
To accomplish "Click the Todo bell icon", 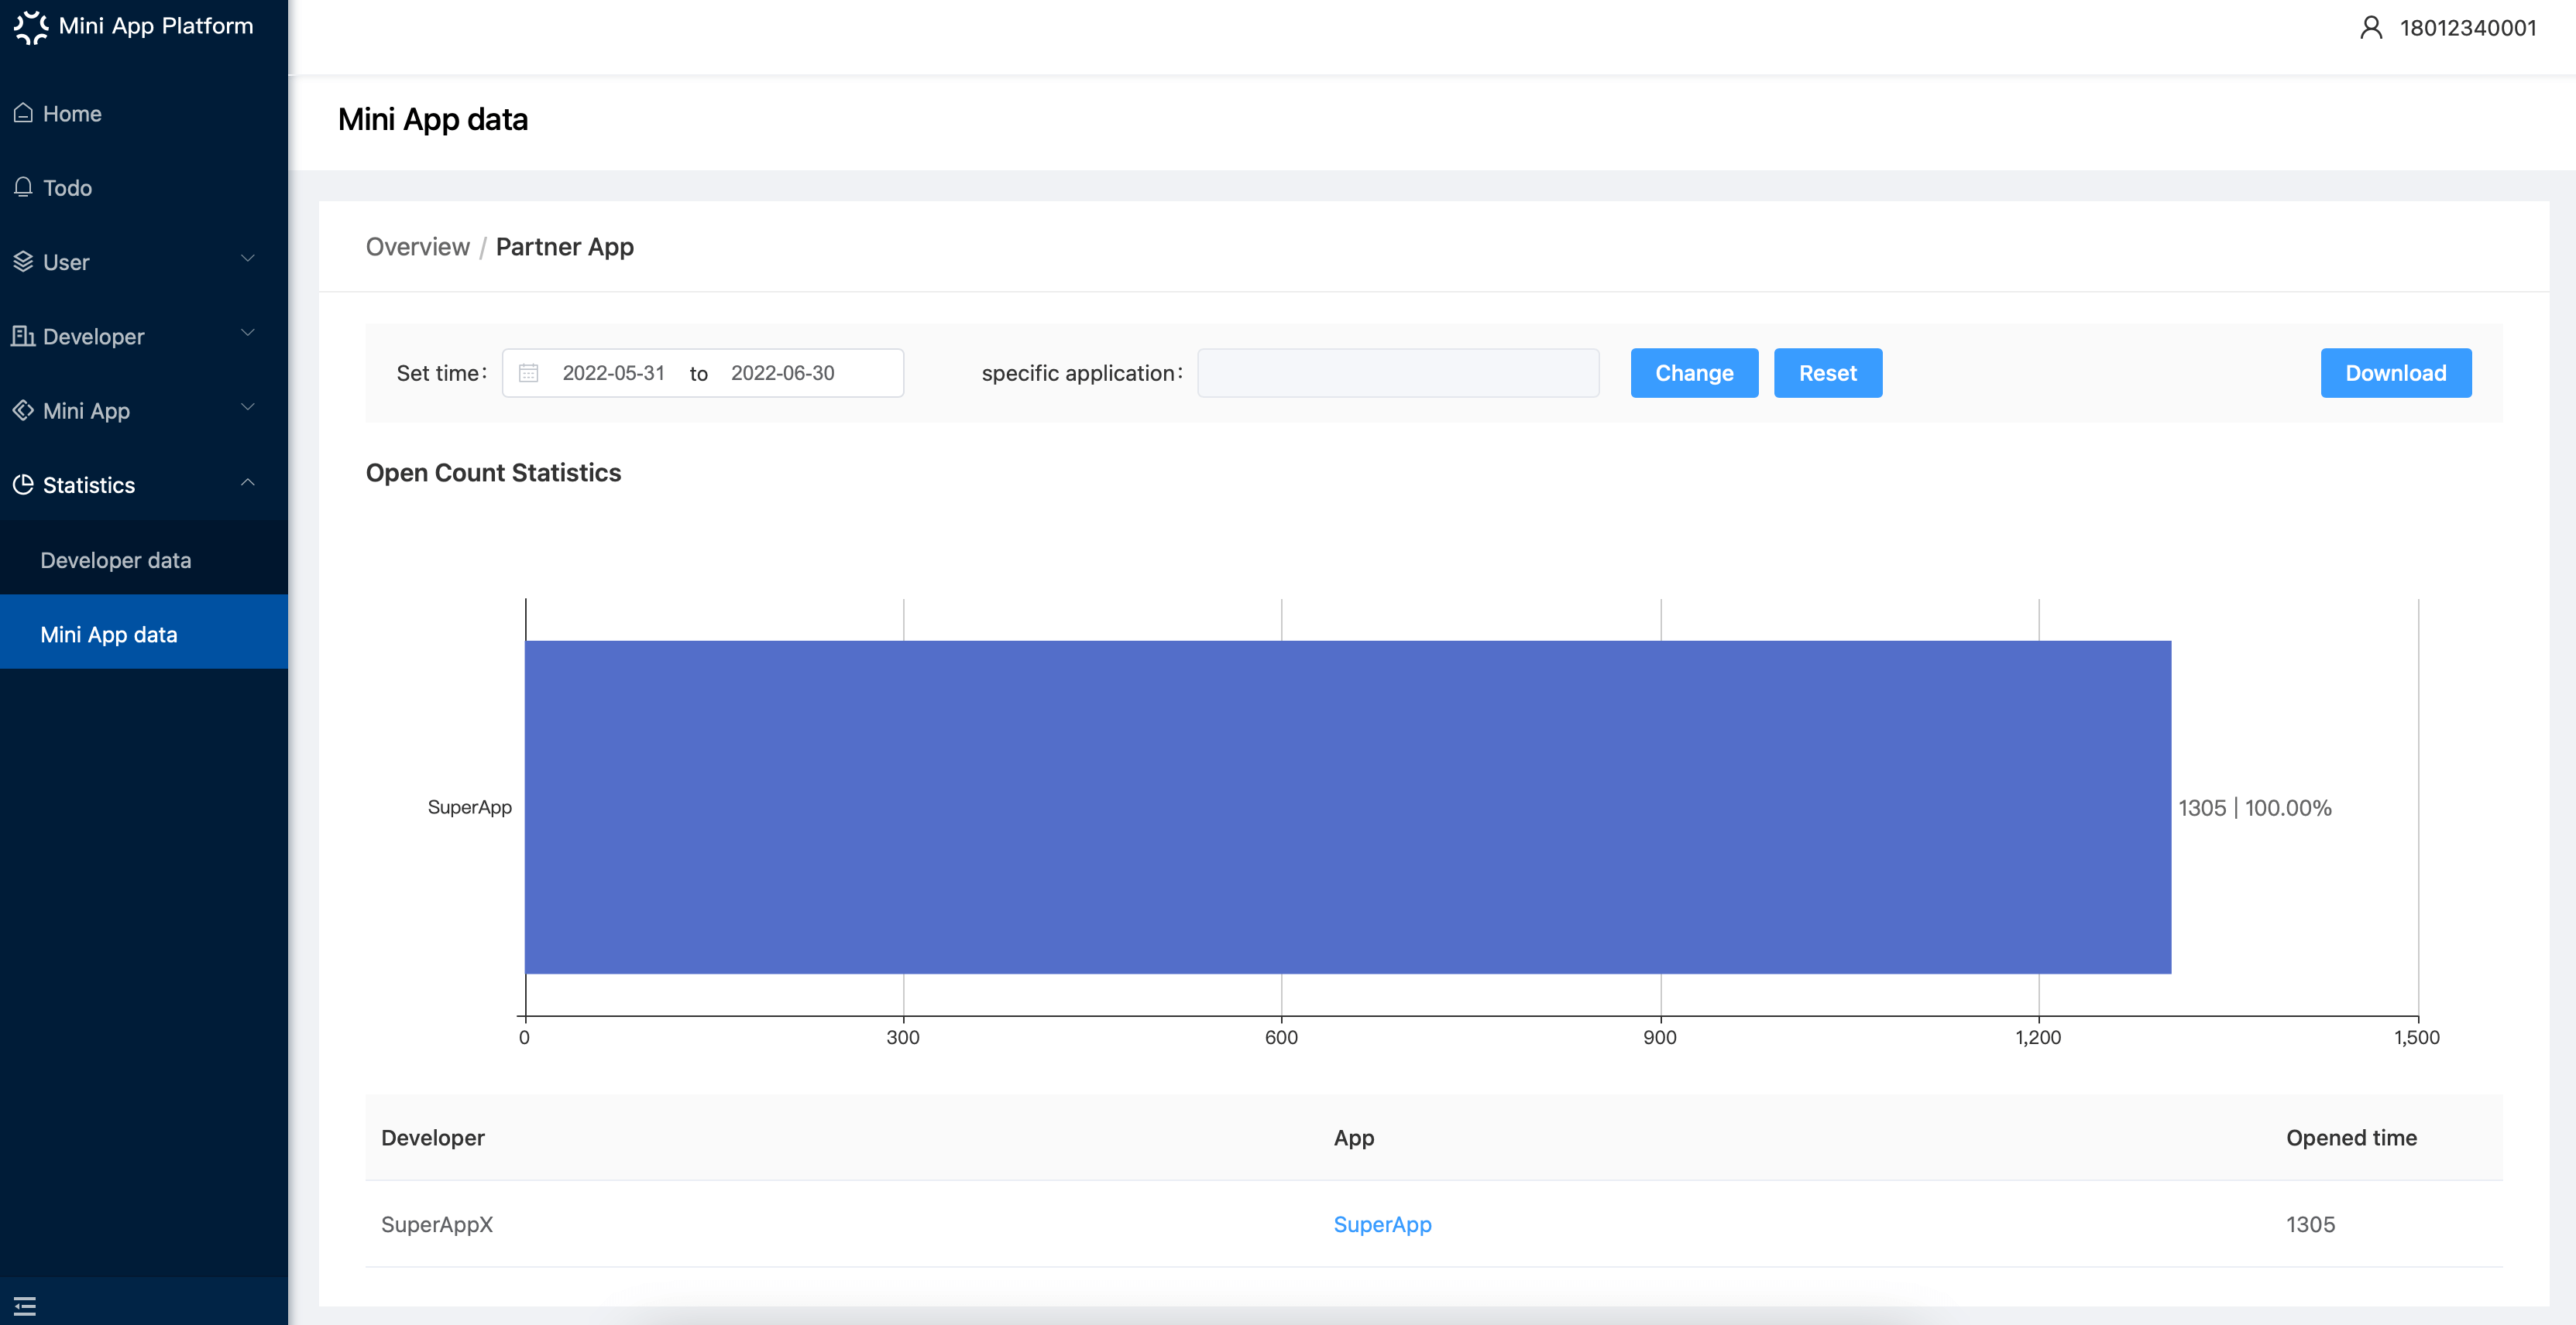I will tap(23, 187).
